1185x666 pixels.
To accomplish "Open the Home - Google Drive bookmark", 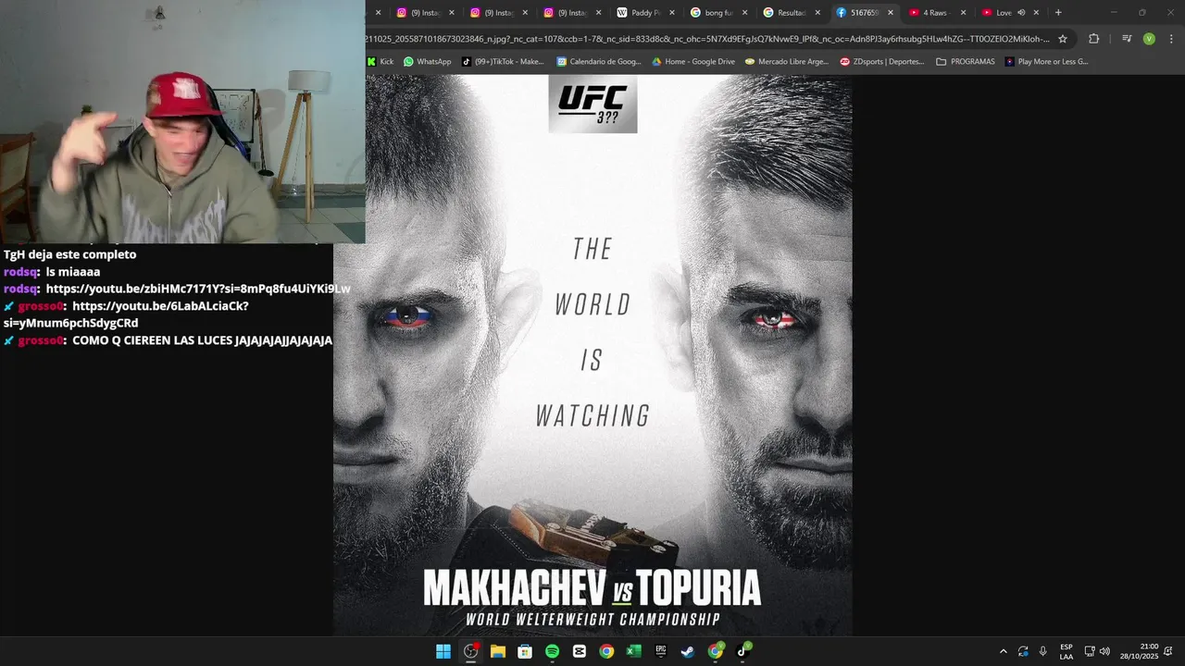I will [x=693, y=62].
